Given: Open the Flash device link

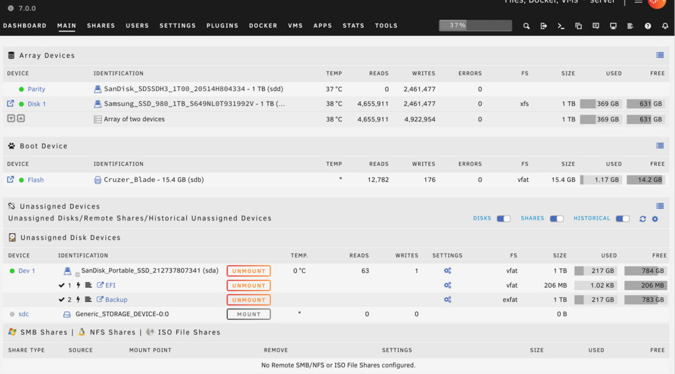Looking at the screenshot, I should click(36, 180).
